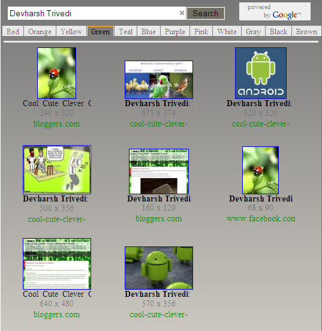Click the 240 x 320 size text
322x331 pixels.
(x=56, y=113)
